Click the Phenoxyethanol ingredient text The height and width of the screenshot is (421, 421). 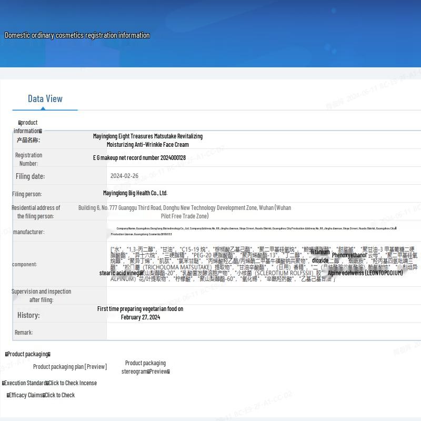pyautogui.click(x=349, y=255)
